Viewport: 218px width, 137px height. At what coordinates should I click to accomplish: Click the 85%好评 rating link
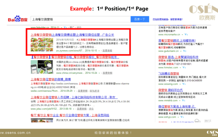pos(94,91)
